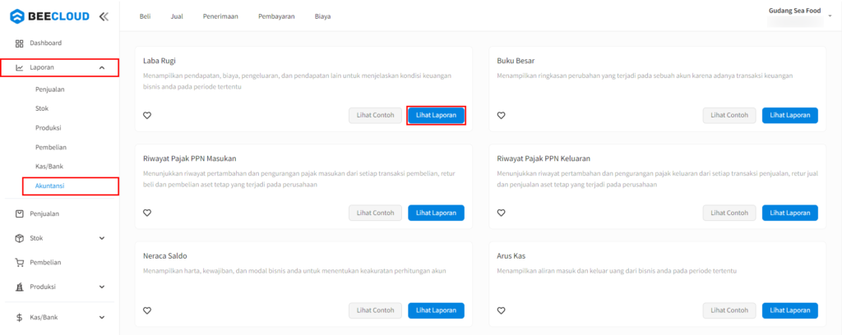Image resolution: width=842 pixels, height=335 pixels.
Task: Click Lihat Contoh for Arus Kas
Action: pos(729,310)
